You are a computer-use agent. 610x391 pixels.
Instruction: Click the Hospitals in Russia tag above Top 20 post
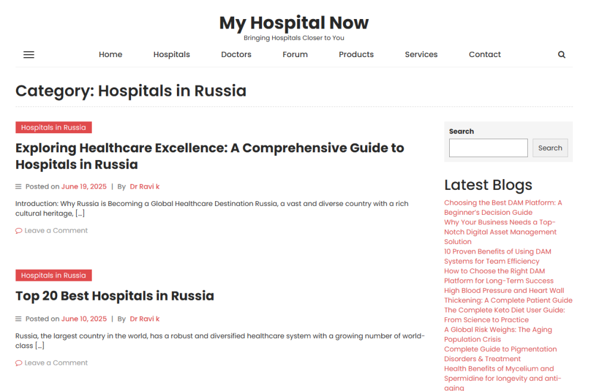coord(54,275)
